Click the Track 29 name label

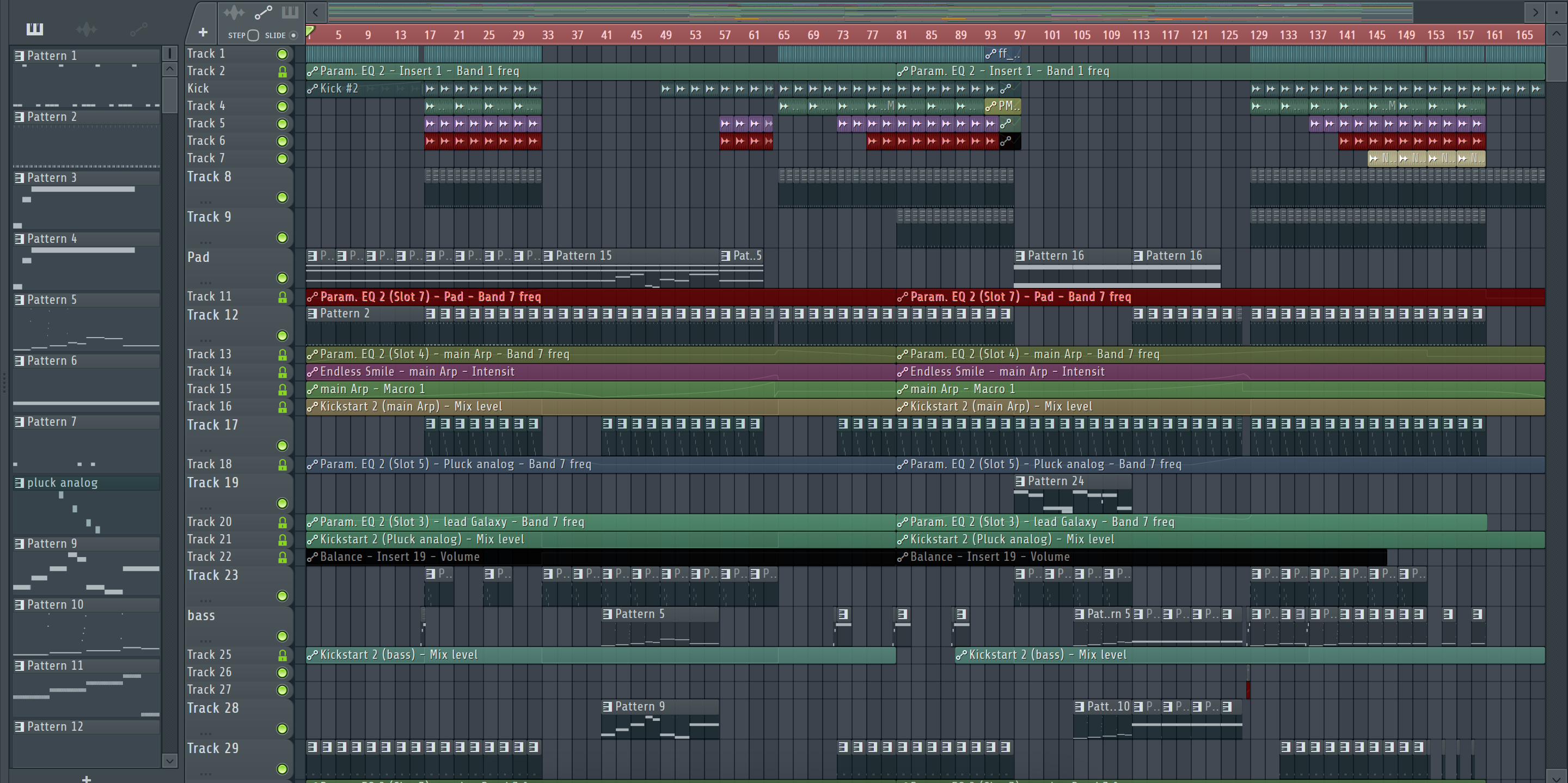[212, 748]
